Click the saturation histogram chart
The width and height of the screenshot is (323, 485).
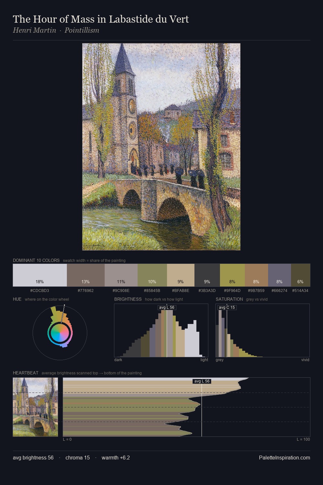click(x=263, y=330)
